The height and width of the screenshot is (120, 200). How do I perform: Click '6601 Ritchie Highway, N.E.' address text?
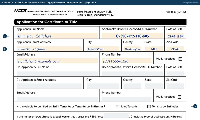(94, 12)
